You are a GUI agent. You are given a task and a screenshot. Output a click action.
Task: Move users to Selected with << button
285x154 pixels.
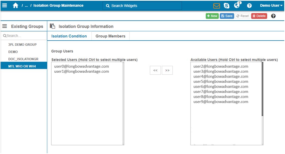[155, 70]
